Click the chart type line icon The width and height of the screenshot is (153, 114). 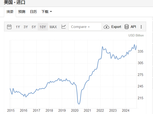click(63, 26)
